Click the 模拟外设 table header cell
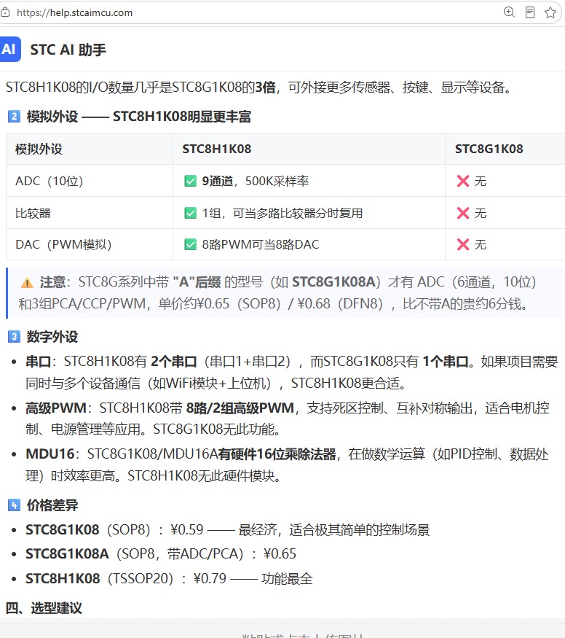Viewport: 565px width, 638px height. pos(90,149)
